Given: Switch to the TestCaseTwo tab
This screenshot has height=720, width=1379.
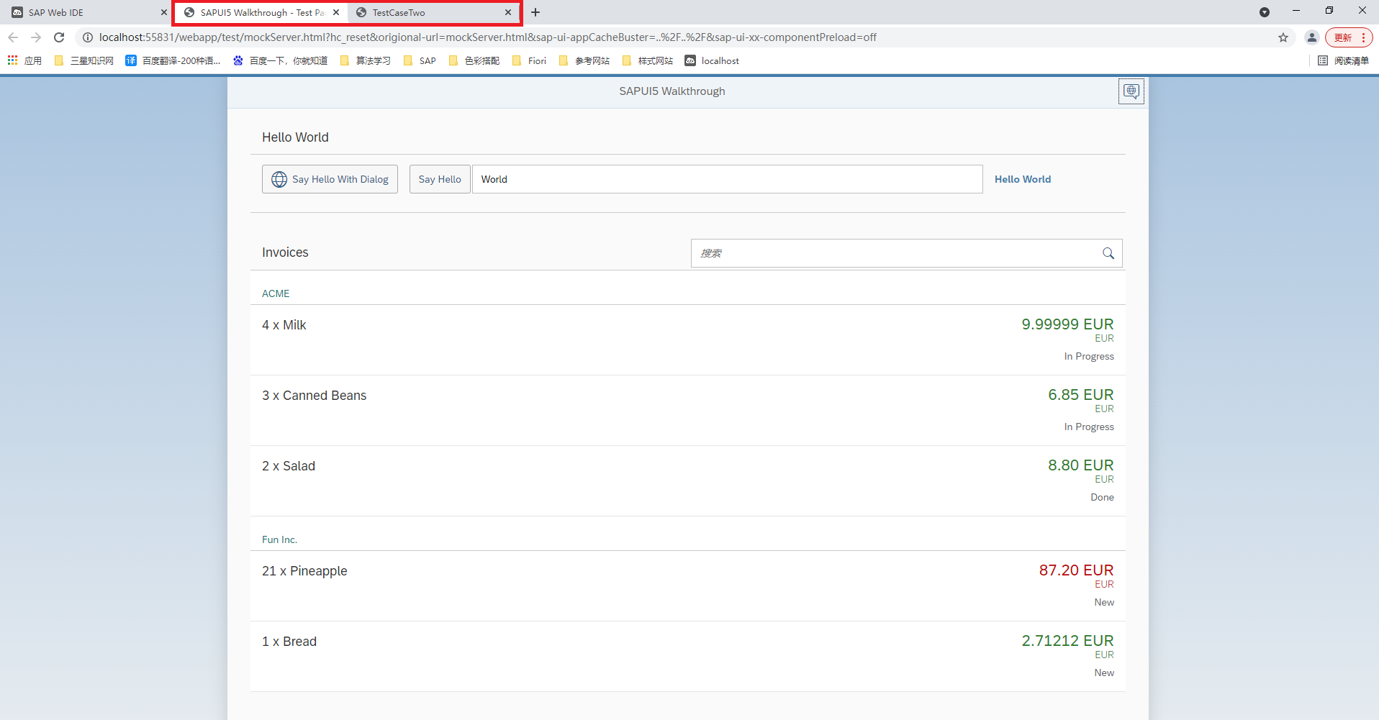Looking at the screenshot, I should click(x=434, y=12).
